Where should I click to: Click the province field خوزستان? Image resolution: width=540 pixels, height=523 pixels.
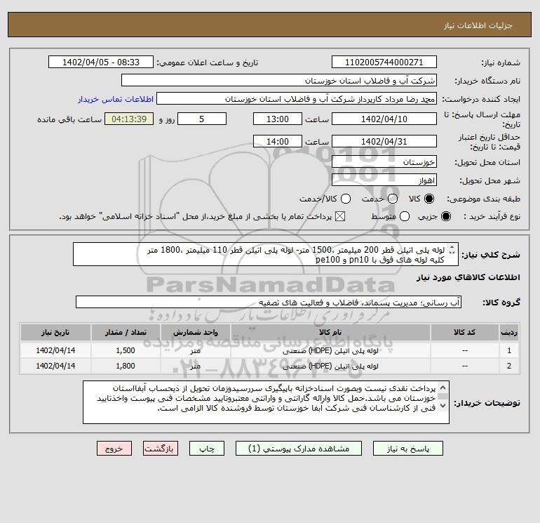(x=384, y=162)
